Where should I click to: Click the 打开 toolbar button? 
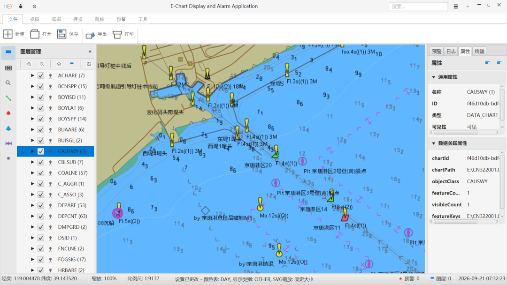(x=41, y=34)
